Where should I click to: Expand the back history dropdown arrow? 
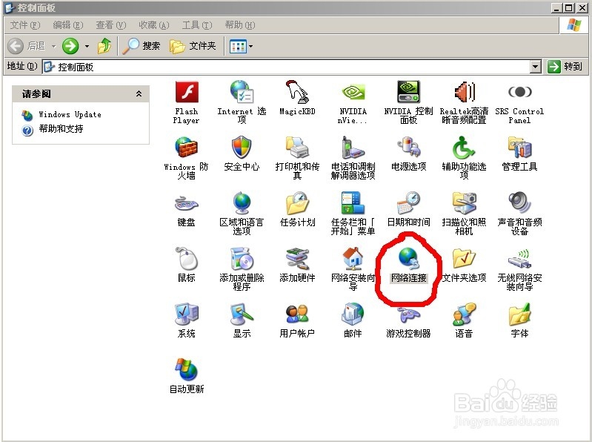53,47
